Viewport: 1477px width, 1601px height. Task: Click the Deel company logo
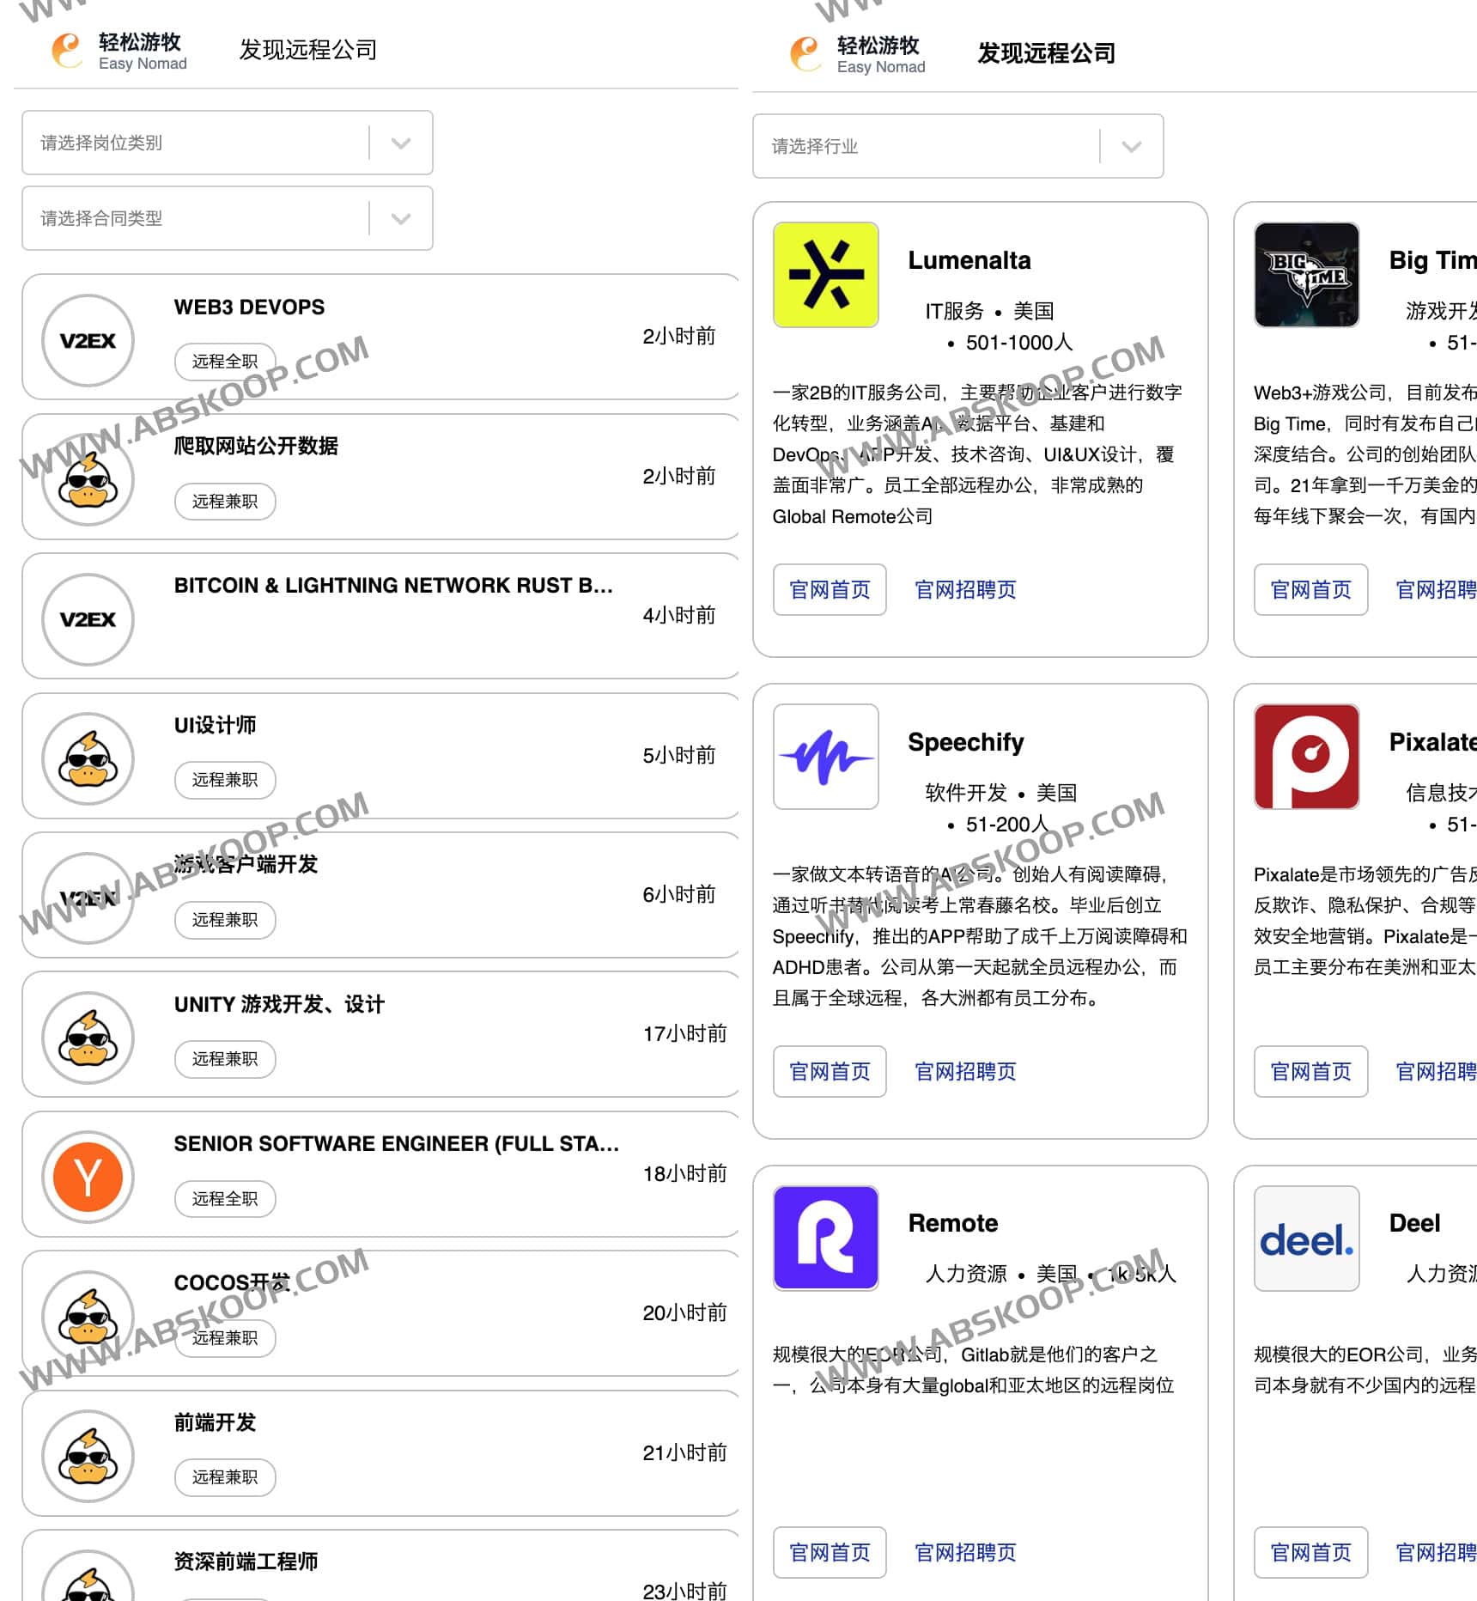(x=1306, y=1238)
